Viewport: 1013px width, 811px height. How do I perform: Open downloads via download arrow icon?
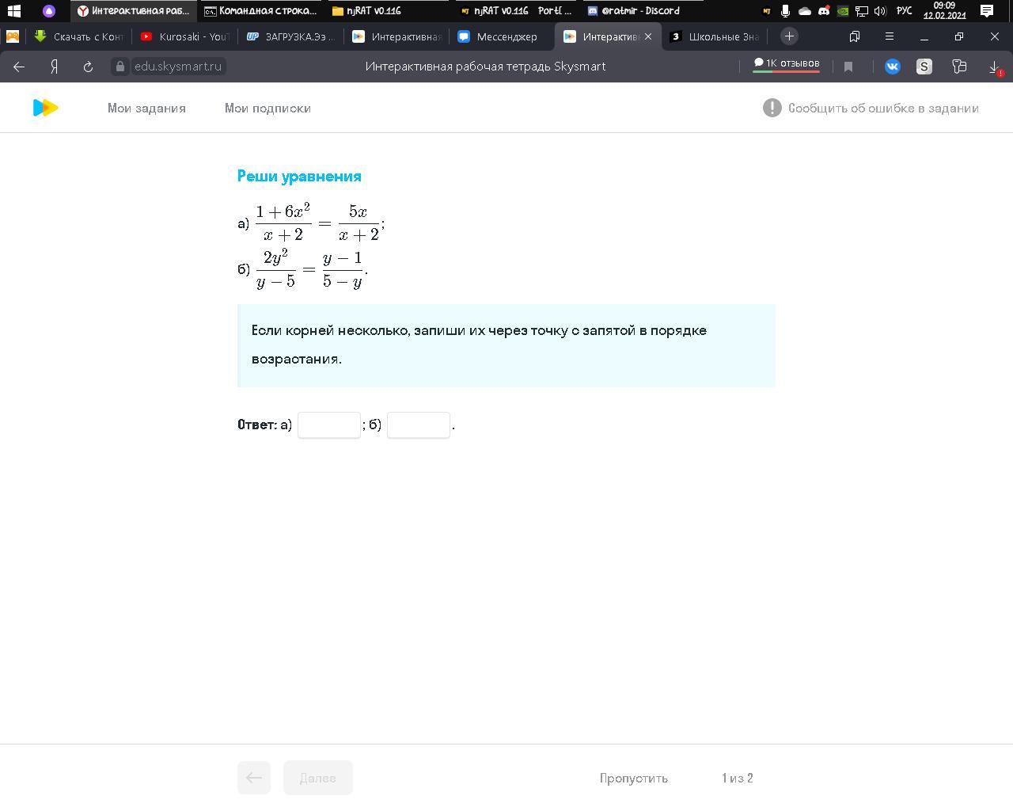click(994, 67)
